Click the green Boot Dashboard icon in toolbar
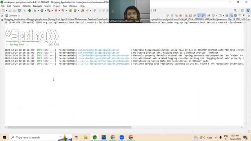The height and width of the screenshot is (141, 251). pos(30,11)
